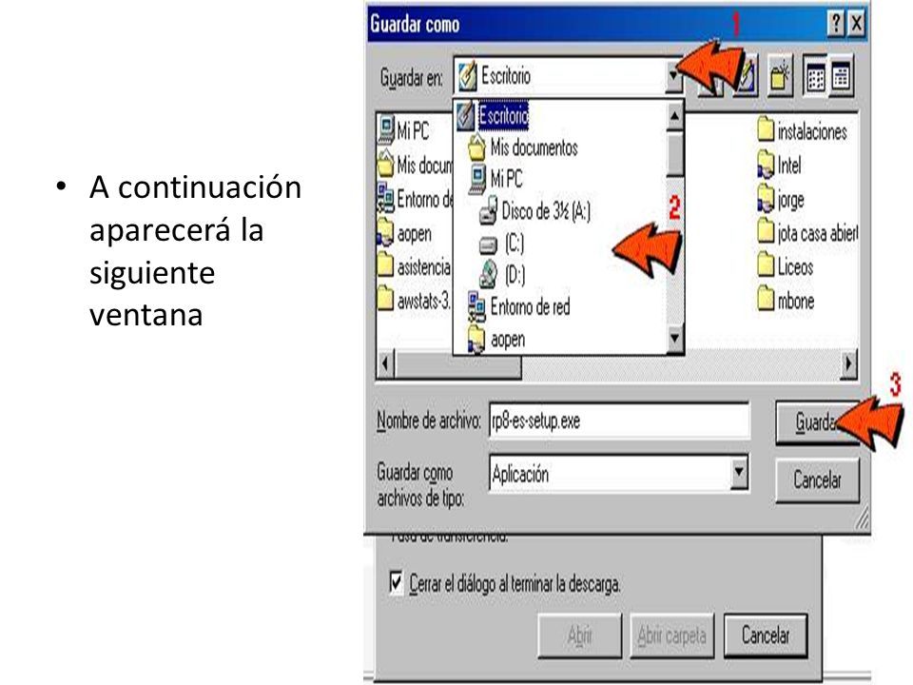Click the help question mark button
The width and height of the screenshot is (913, 685).
point(836,24)
